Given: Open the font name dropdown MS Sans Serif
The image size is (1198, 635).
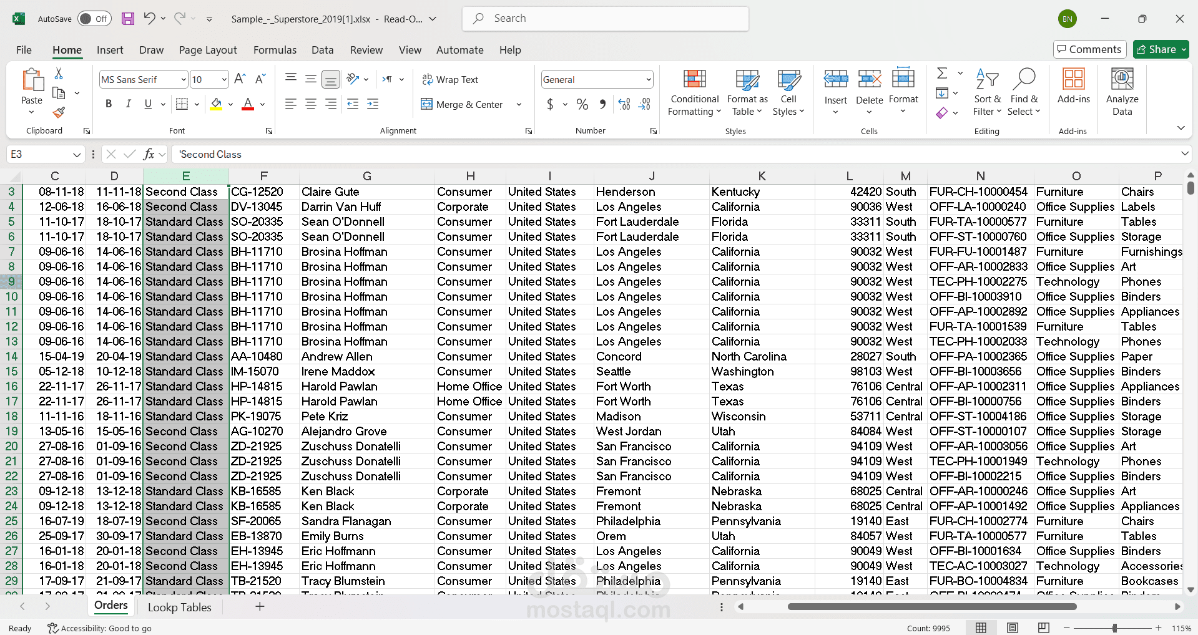Looking at the screenshot, I should tap(184, 79).
